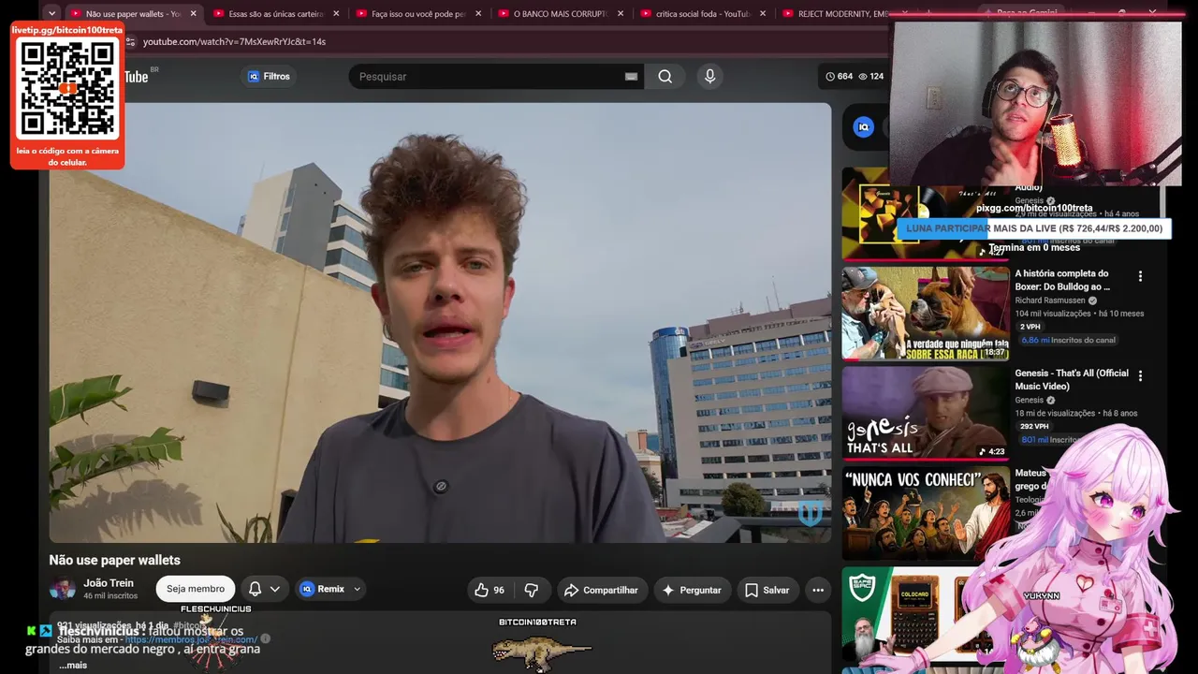Image resolution: width=1198 pixels, height=674 pixels.
Task: Open the 'NUNCA VOS CONHECI' video thumbnail
Action: click(x=926, y=513)
